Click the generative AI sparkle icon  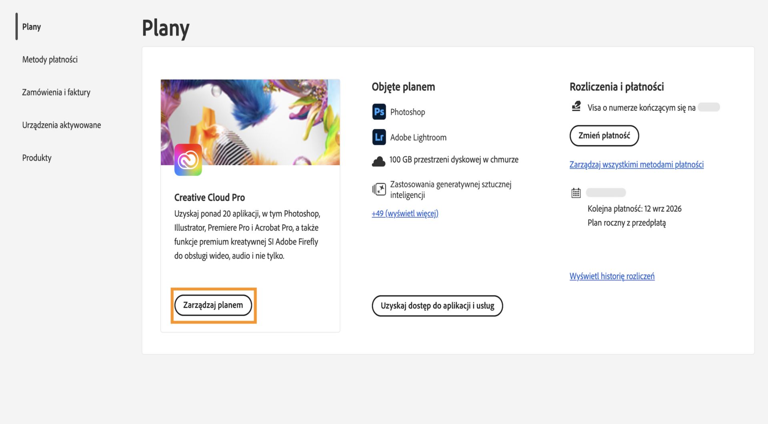click(x=379, y=189)
